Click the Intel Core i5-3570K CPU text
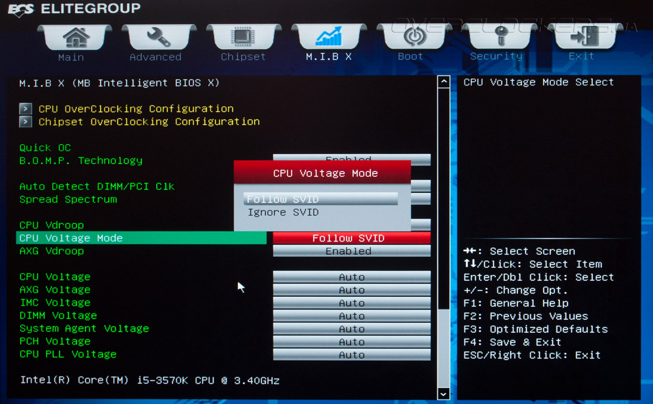Viewport: 653px width, 404px height. [150, 380]
